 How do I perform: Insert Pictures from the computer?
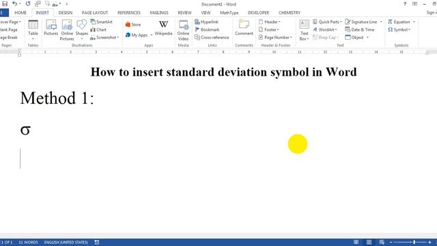[x=51, y=28]
